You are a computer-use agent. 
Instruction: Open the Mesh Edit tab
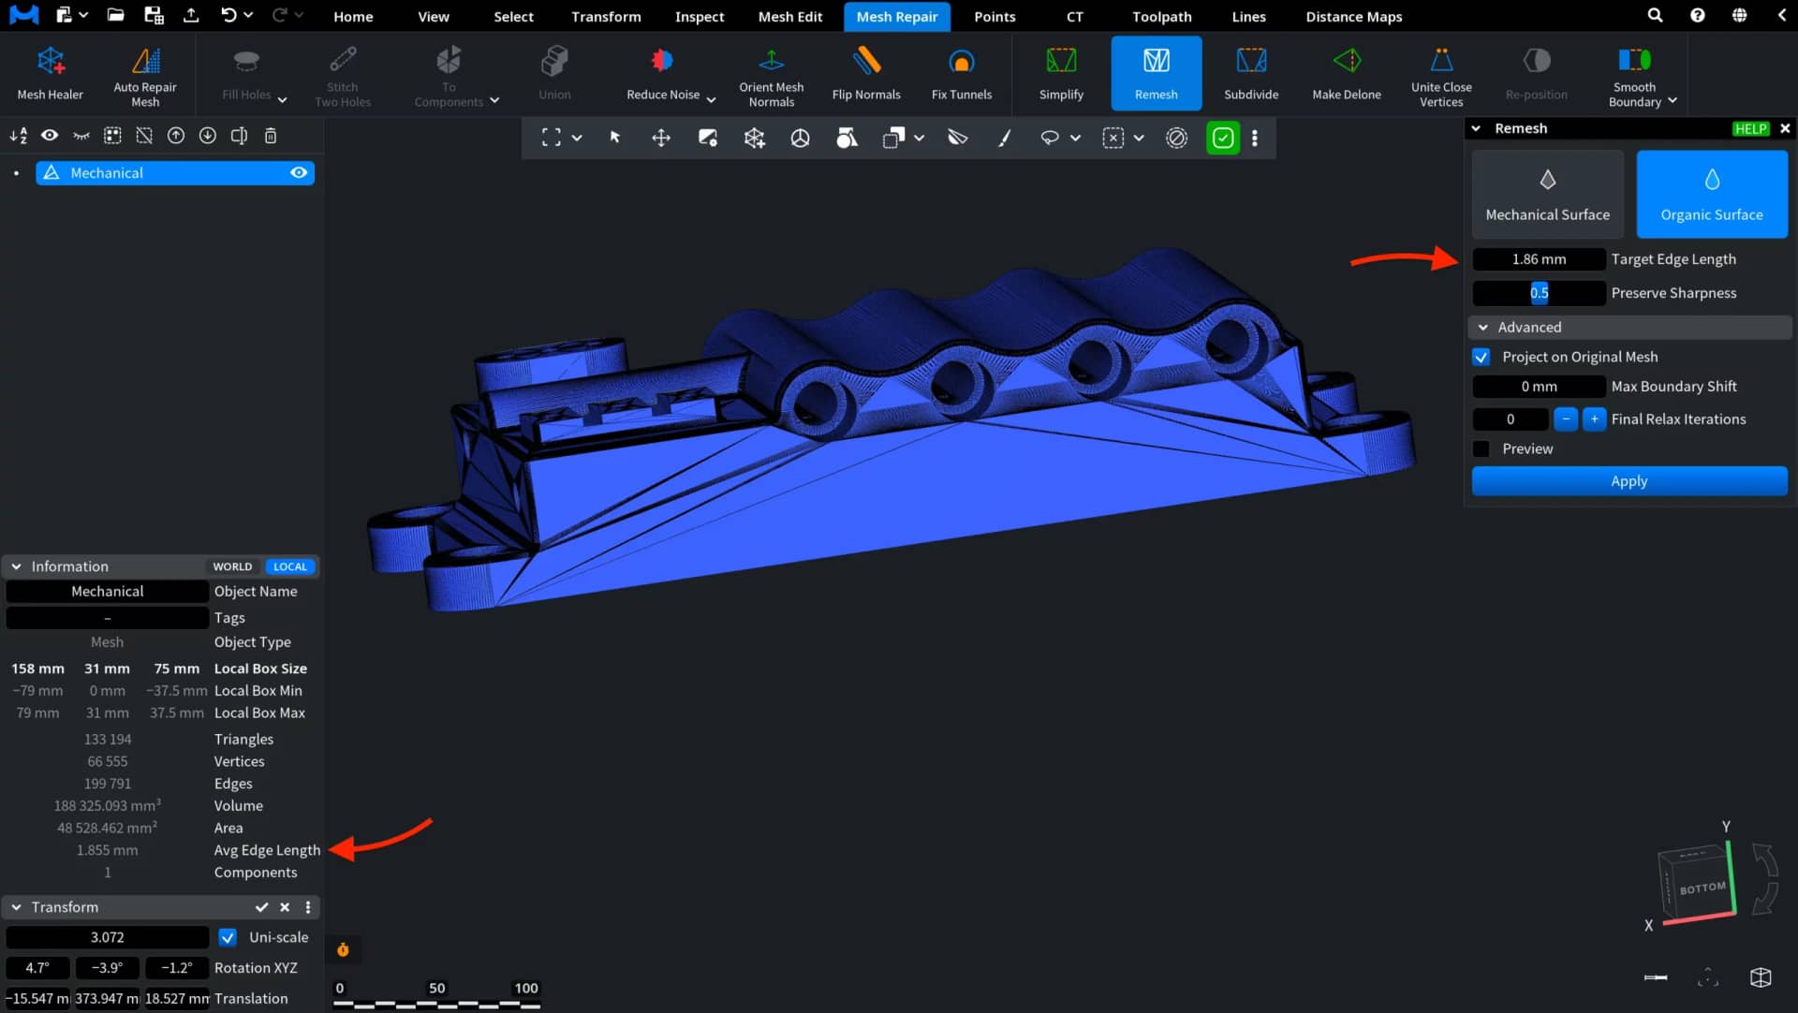coord(789,16)
